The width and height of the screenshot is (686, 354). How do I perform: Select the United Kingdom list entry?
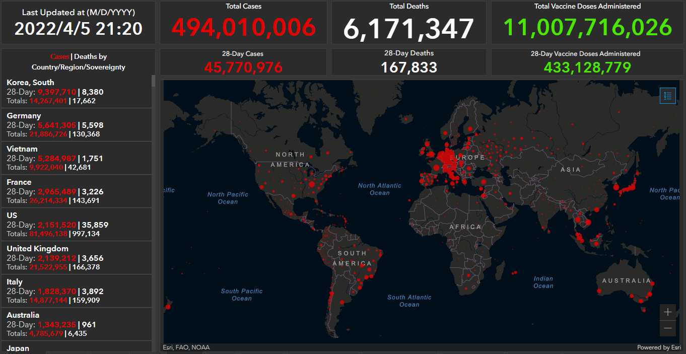(x=76, y=258)
